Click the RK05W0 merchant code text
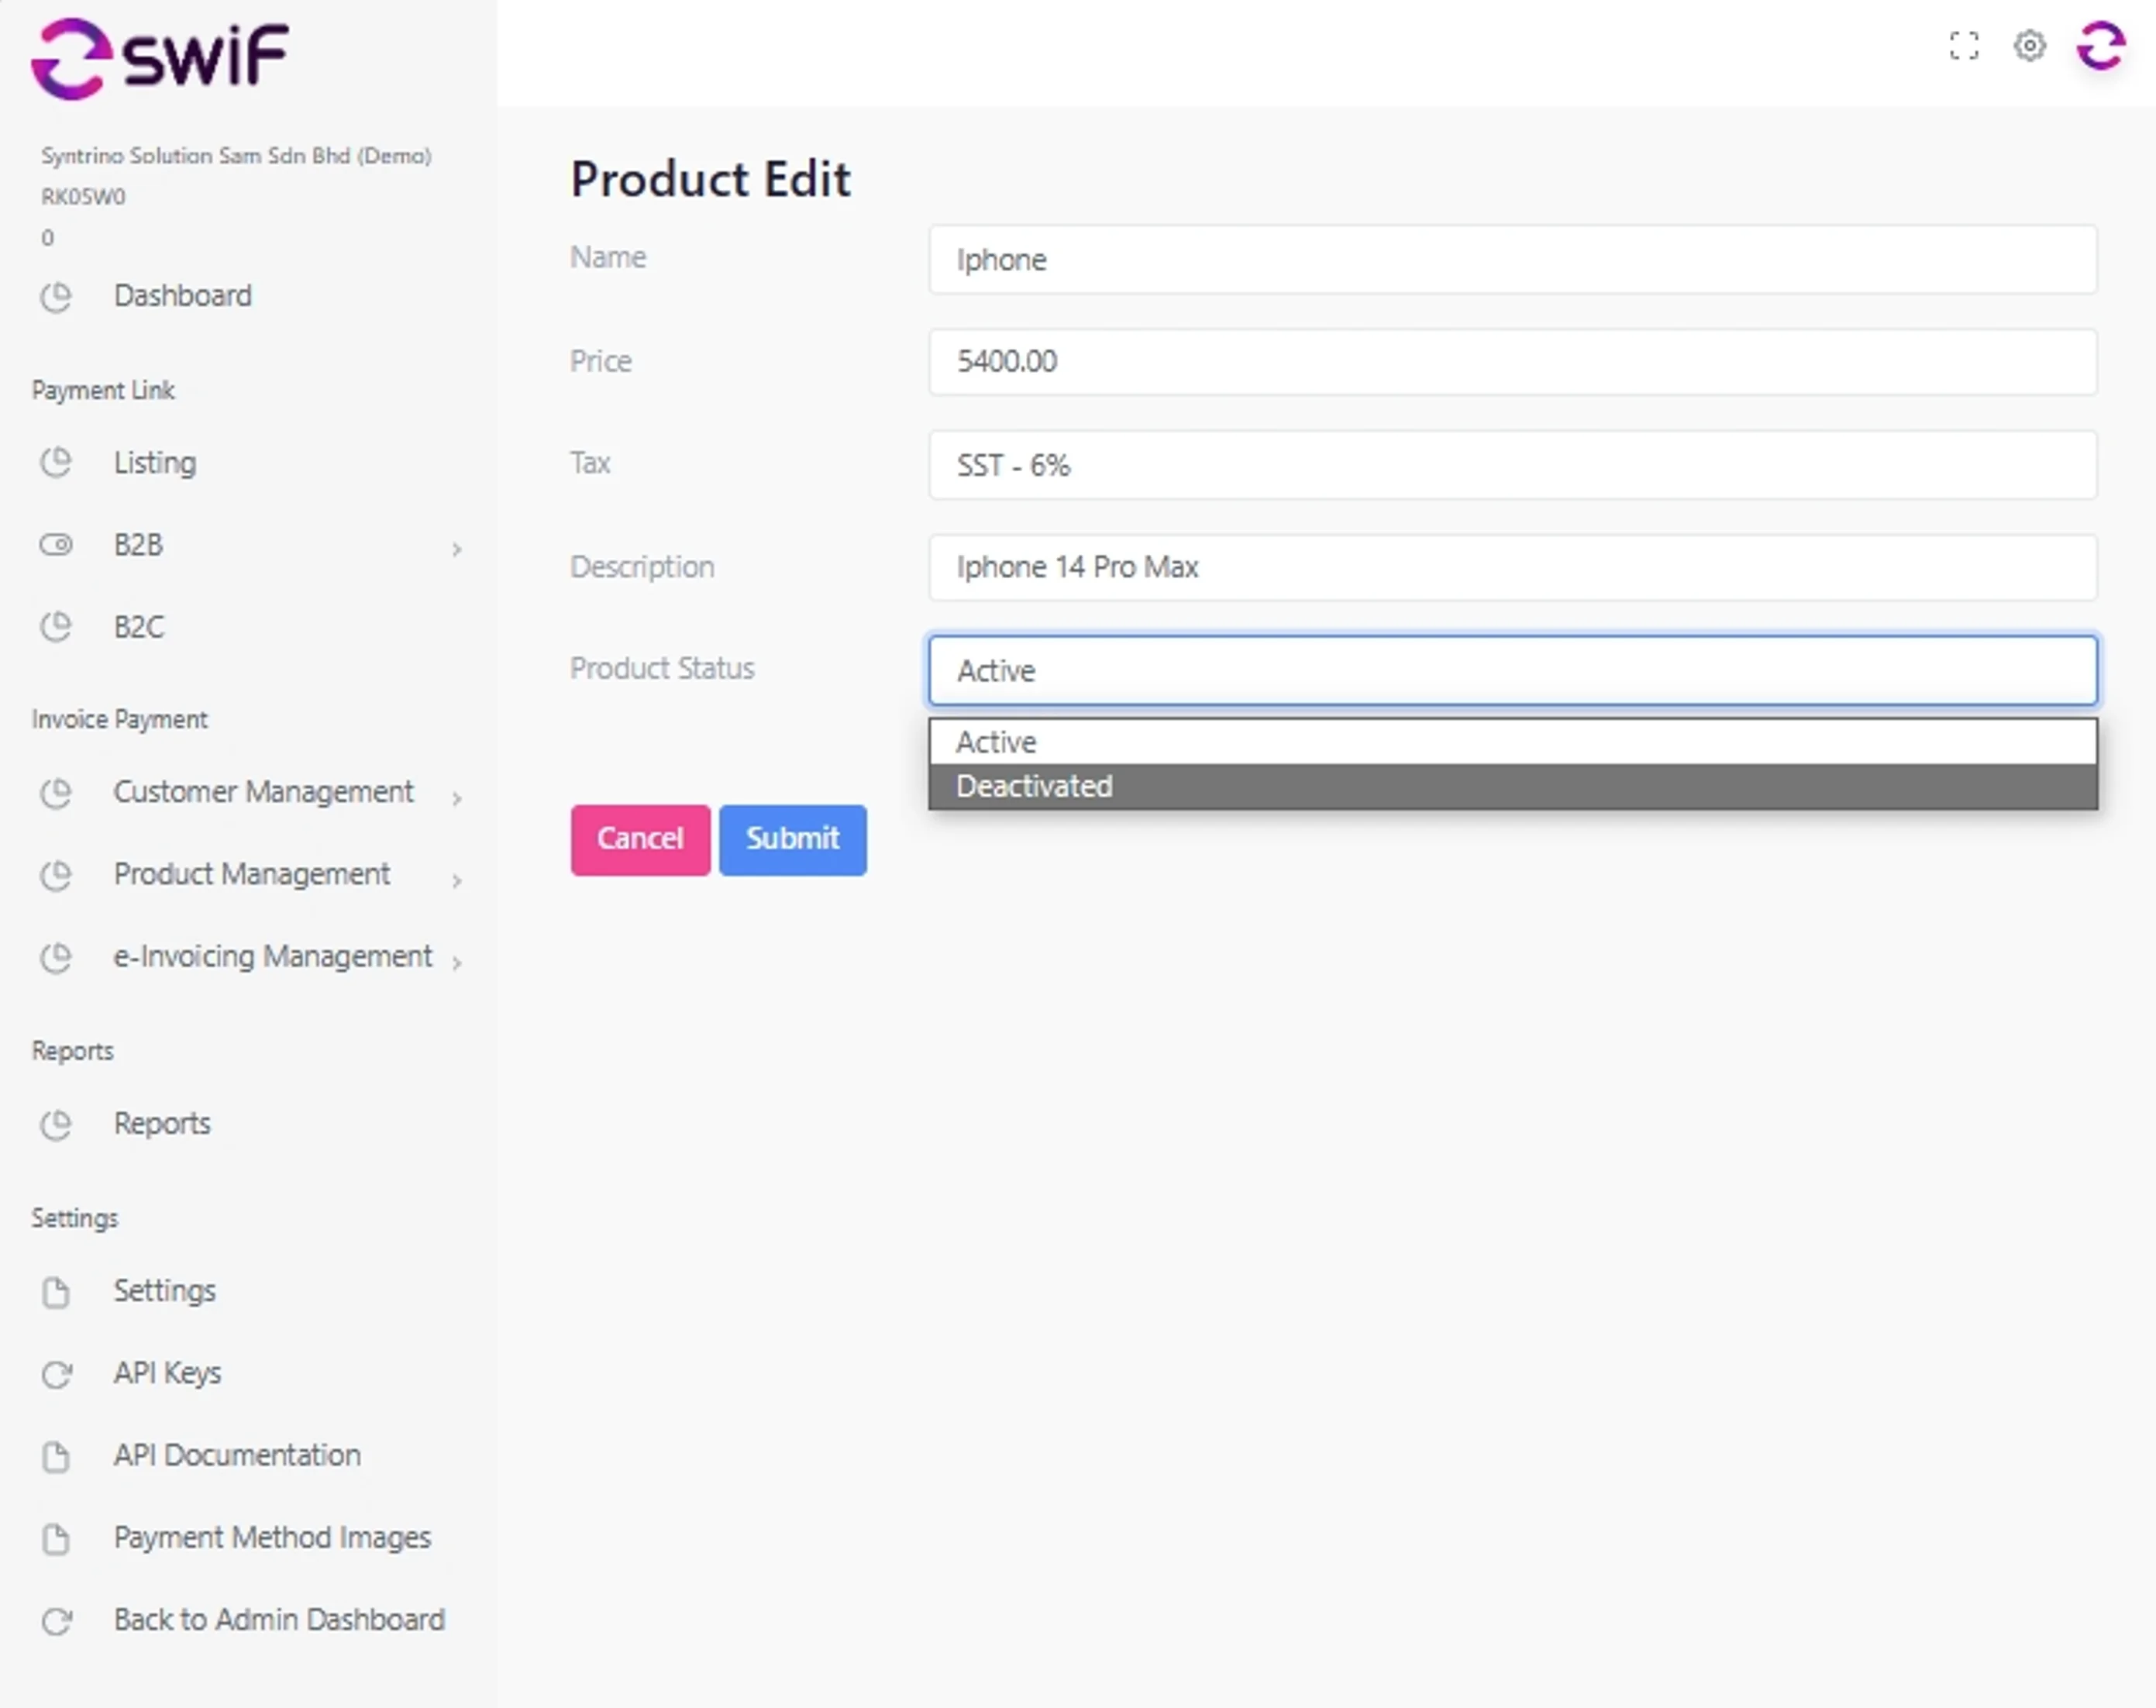 tap(83, 197)
